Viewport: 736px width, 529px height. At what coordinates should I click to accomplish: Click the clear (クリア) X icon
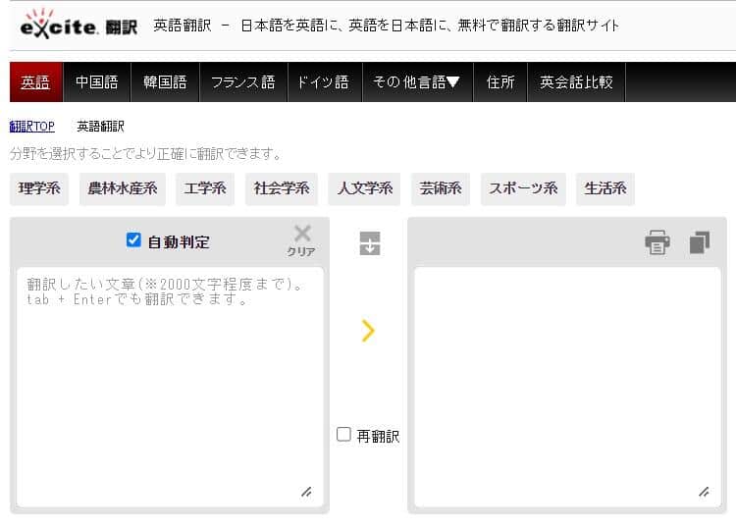click(x=302, y=237)
